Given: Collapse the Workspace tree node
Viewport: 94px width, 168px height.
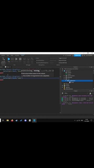Looking at the screenshot, I should click(62, 71).
